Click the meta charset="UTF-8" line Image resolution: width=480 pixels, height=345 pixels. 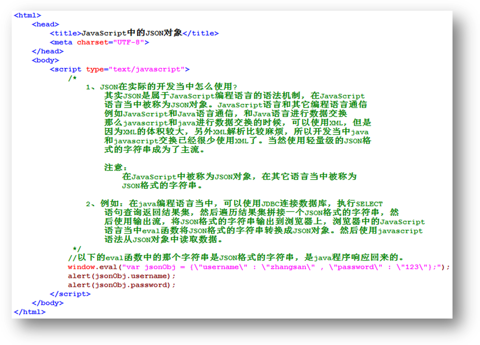click(x=99, y=42)
